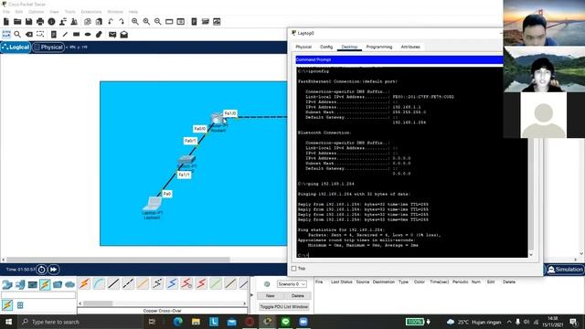The height and width of the screenshot is (329, 585).
Task: Switch to Laptop0 Config tab
Action: [326, 47]
